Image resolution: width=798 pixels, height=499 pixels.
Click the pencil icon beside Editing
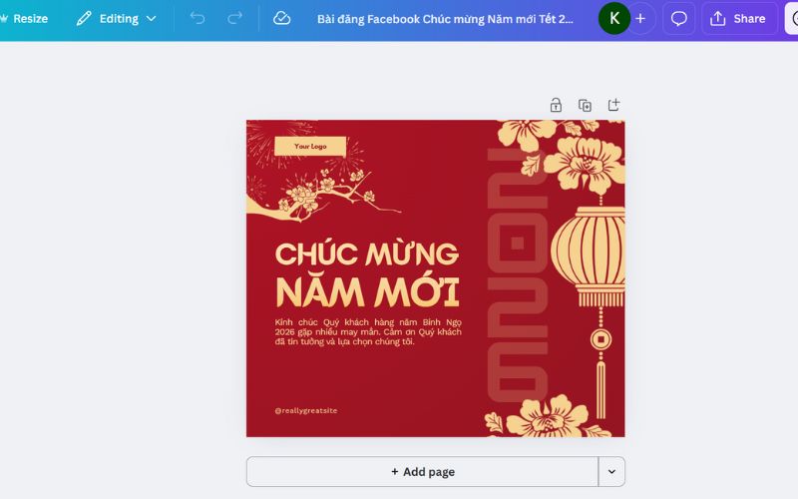(84, 19)
